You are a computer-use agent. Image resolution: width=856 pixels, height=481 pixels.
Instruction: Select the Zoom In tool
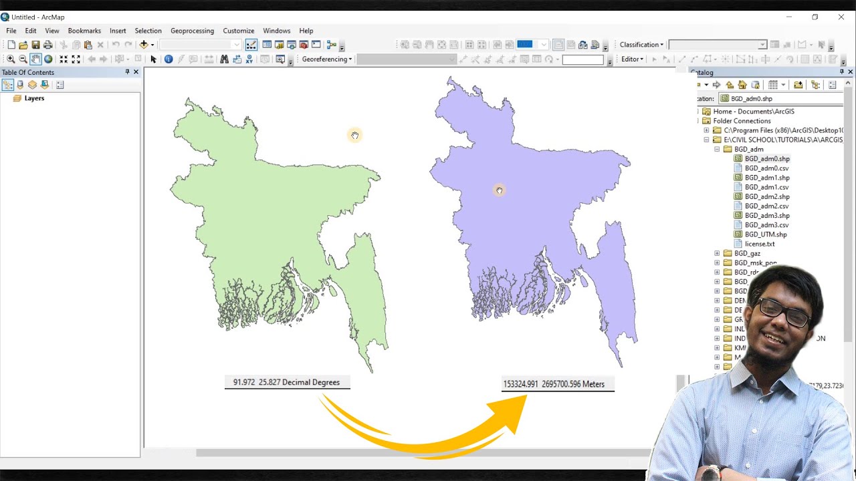(11, 59)
